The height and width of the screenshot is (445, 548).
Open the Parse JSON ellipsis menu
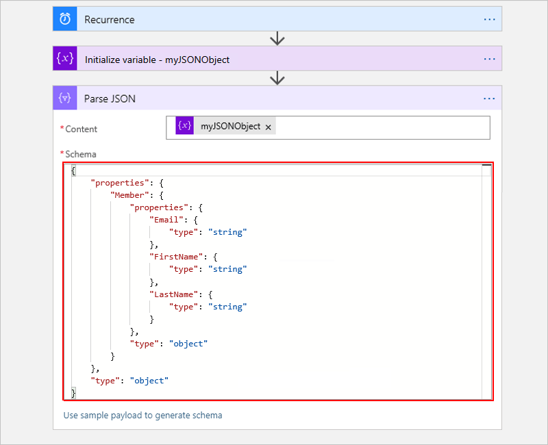click(489, 98)
